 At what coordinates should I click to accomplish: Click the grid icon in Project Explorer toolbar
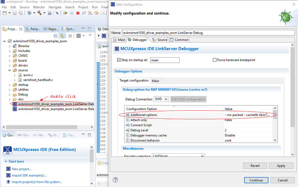click(70, 36)
